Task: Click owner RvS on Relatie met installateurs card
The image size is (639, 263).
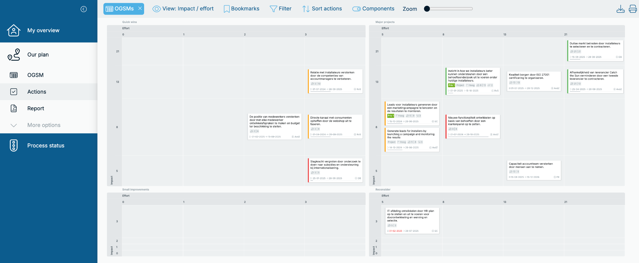Action: pyautogui.click(x=358, y=89)
